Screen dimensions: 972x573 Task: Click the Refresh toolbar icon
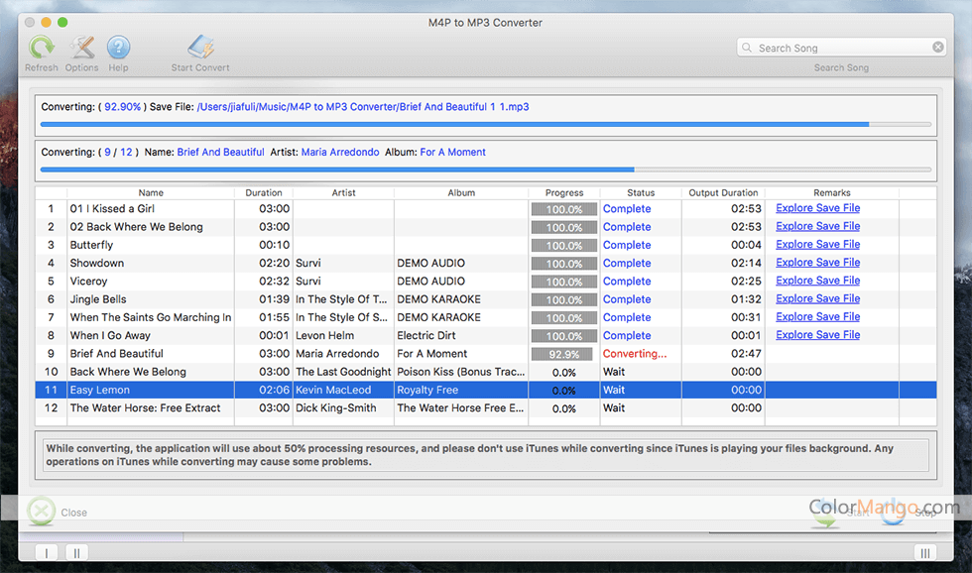41,48
